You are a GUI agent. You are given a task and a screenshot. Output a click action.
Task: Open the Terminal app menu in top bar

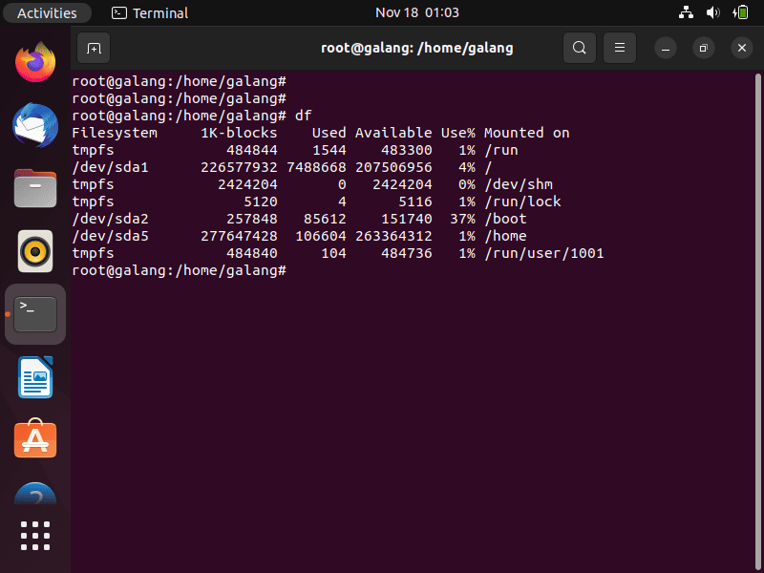point(150,12)
